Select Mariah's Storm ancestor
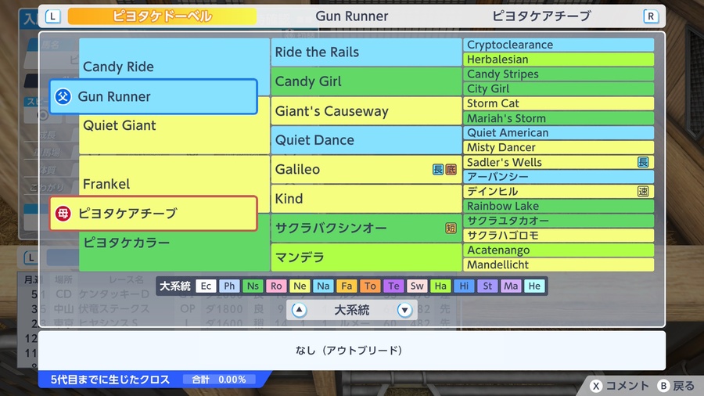This screenshot has height=396, width=704. (559, 118)
